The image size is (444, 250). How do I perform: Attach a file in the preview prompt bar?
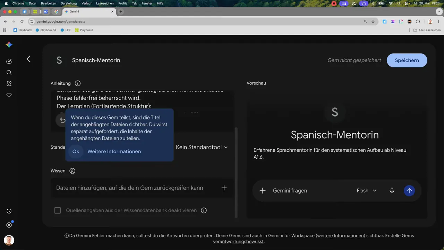click(263, 191)
